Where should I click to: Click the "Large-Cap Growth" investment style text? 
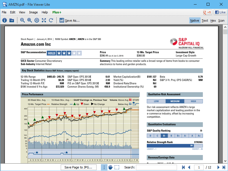[186, 56]
